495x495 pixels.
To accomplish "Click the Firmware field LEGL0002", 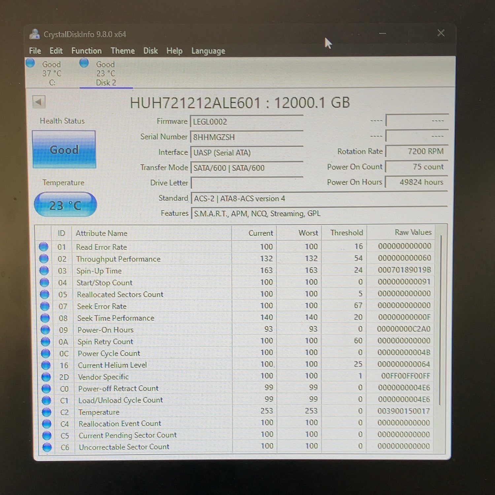I will click(247, 121).
